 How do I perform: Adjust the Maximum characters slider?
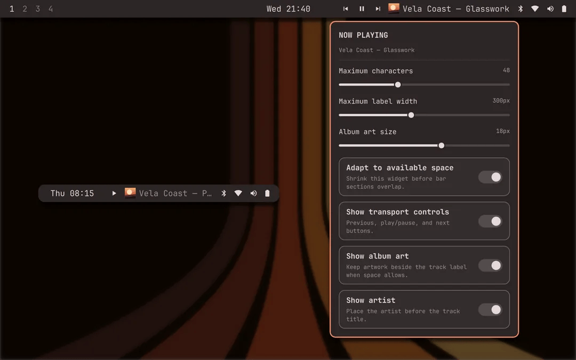424,84
